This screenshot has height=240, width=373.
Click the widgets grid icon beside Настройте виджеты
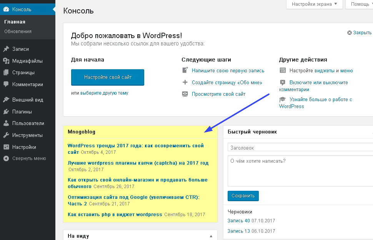283,70
